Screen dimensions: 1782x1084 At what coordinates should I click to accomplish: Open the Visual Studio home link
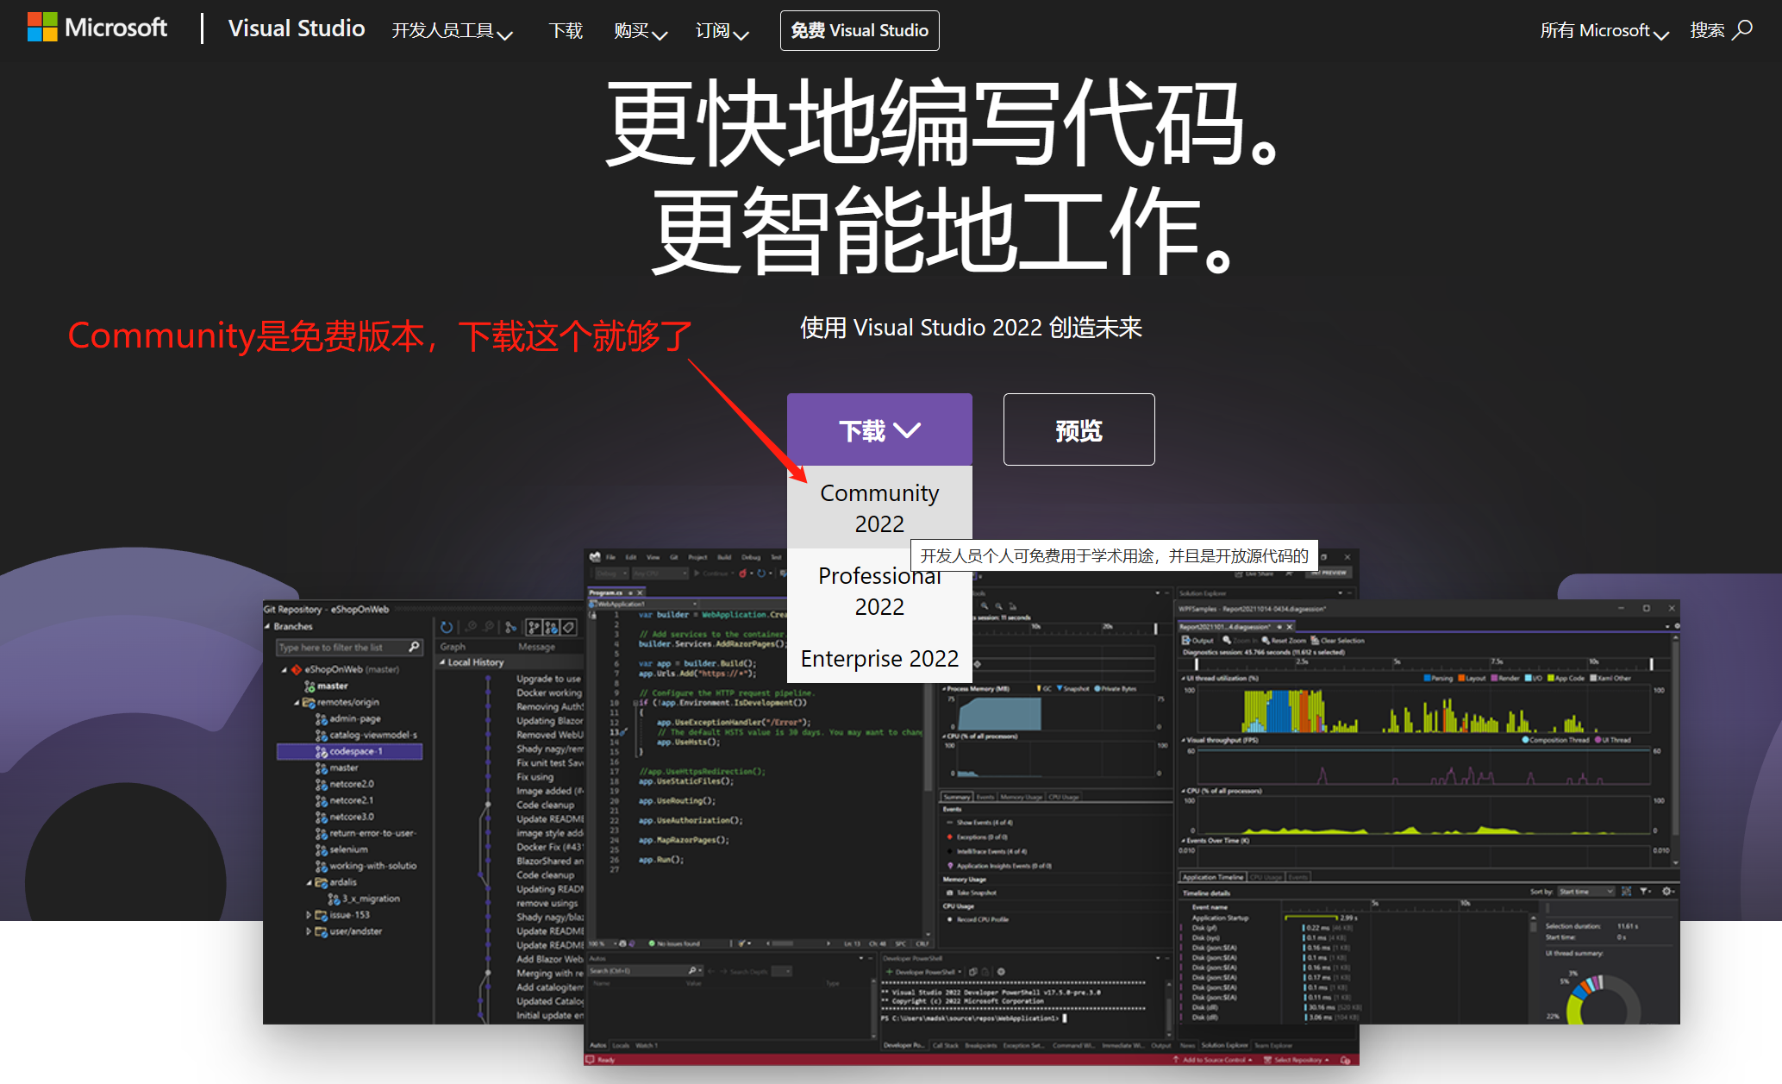tap(297, 28)
